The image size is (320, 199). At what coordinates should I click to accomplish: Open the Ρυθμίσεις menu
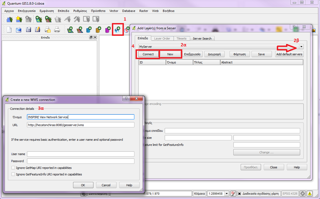pyautogui.click(x=80, y=11)
